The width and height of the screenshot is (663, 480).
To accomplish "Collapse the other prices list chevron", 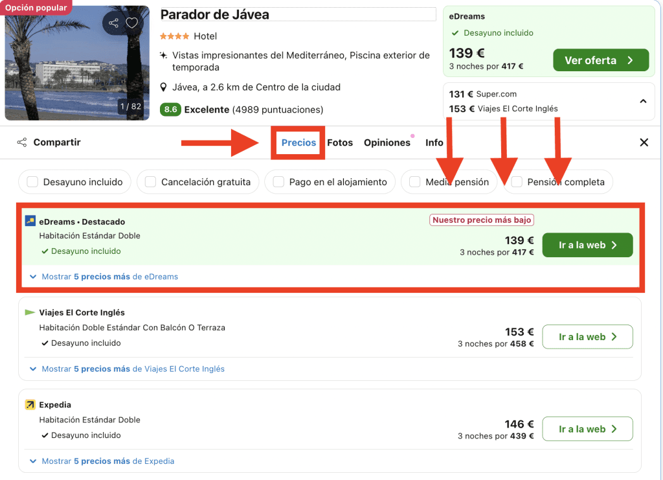I will pos(643,101).
